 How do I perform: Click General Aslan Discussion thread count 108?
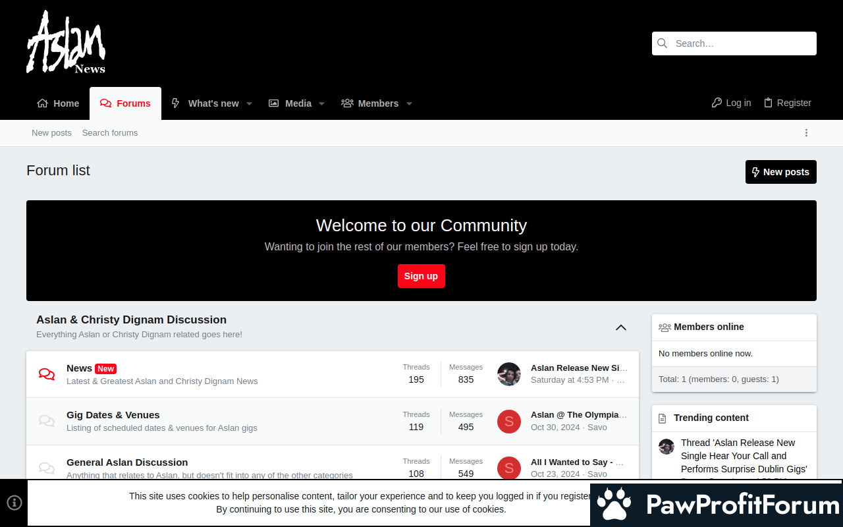pos(416,474)
